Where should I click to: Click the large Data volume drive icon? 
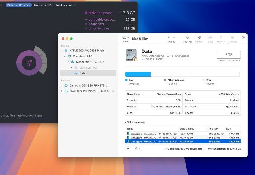coord(131,54)
